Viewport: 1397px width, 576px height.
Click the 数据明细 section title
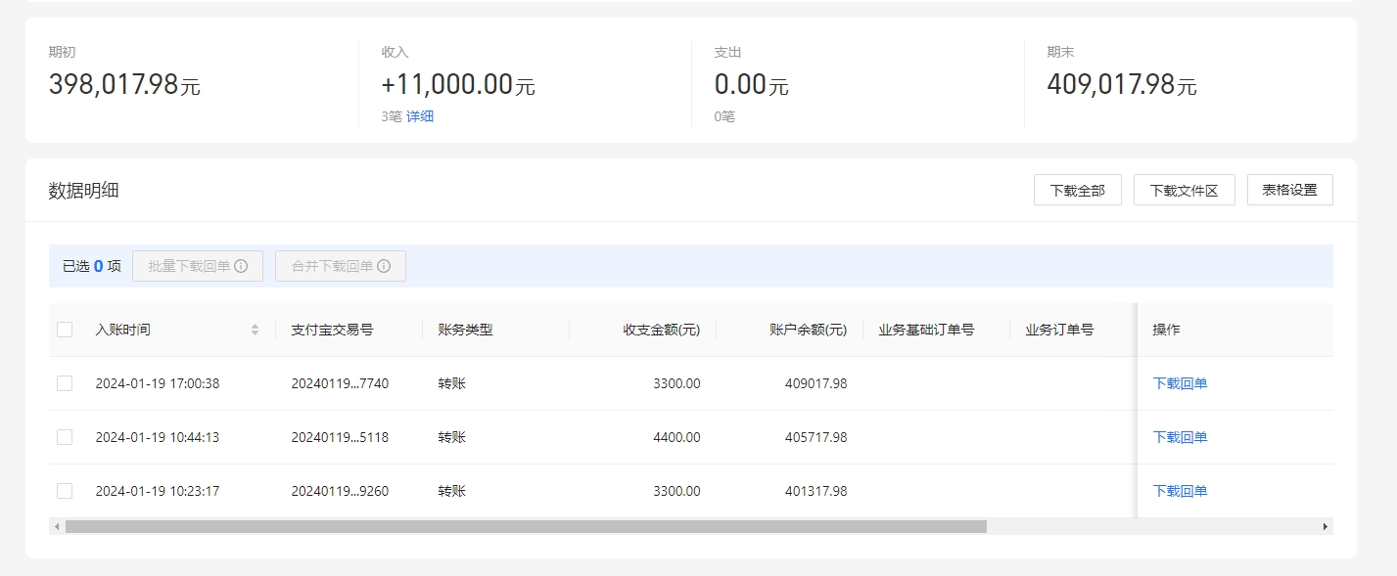point(84,191)
